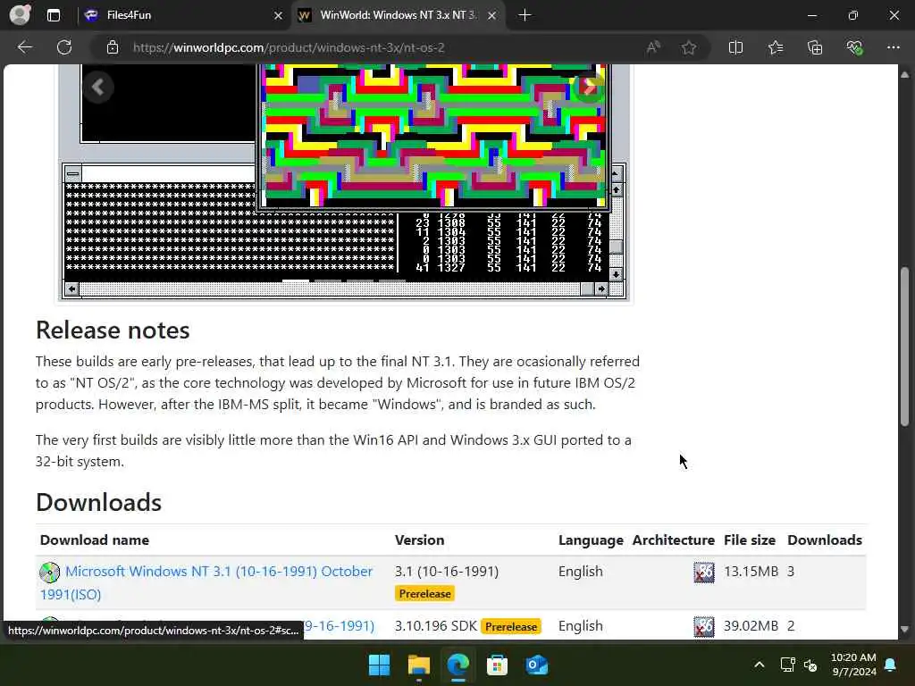Click page vertical scrollbar thumb
This screenshot has height=686, width=915.
[904, 346]
